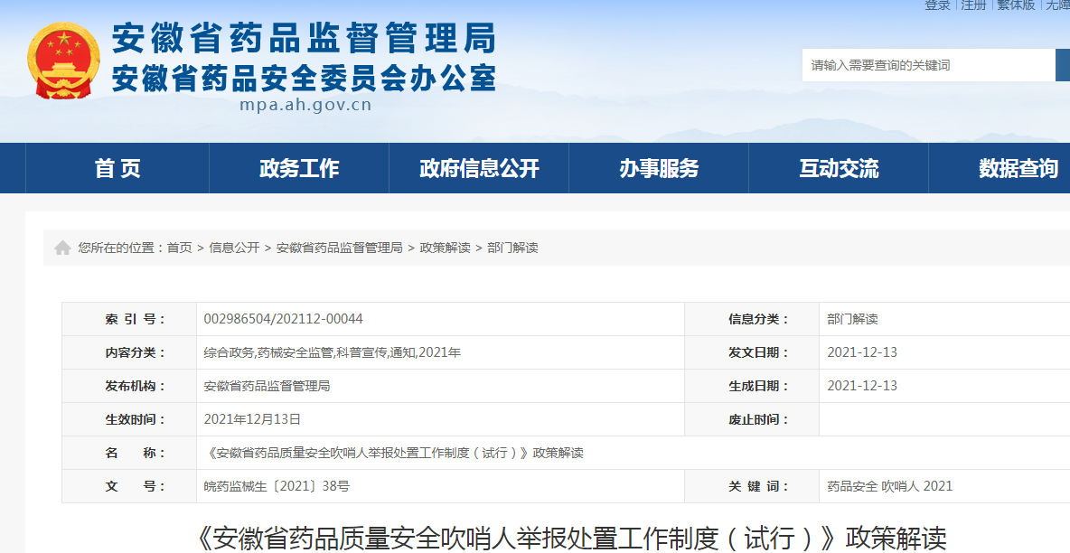Viewport: 1070px width, 553px height.
Task: Open the 数据查询 navigation menu
Action: click(1018, 168)
